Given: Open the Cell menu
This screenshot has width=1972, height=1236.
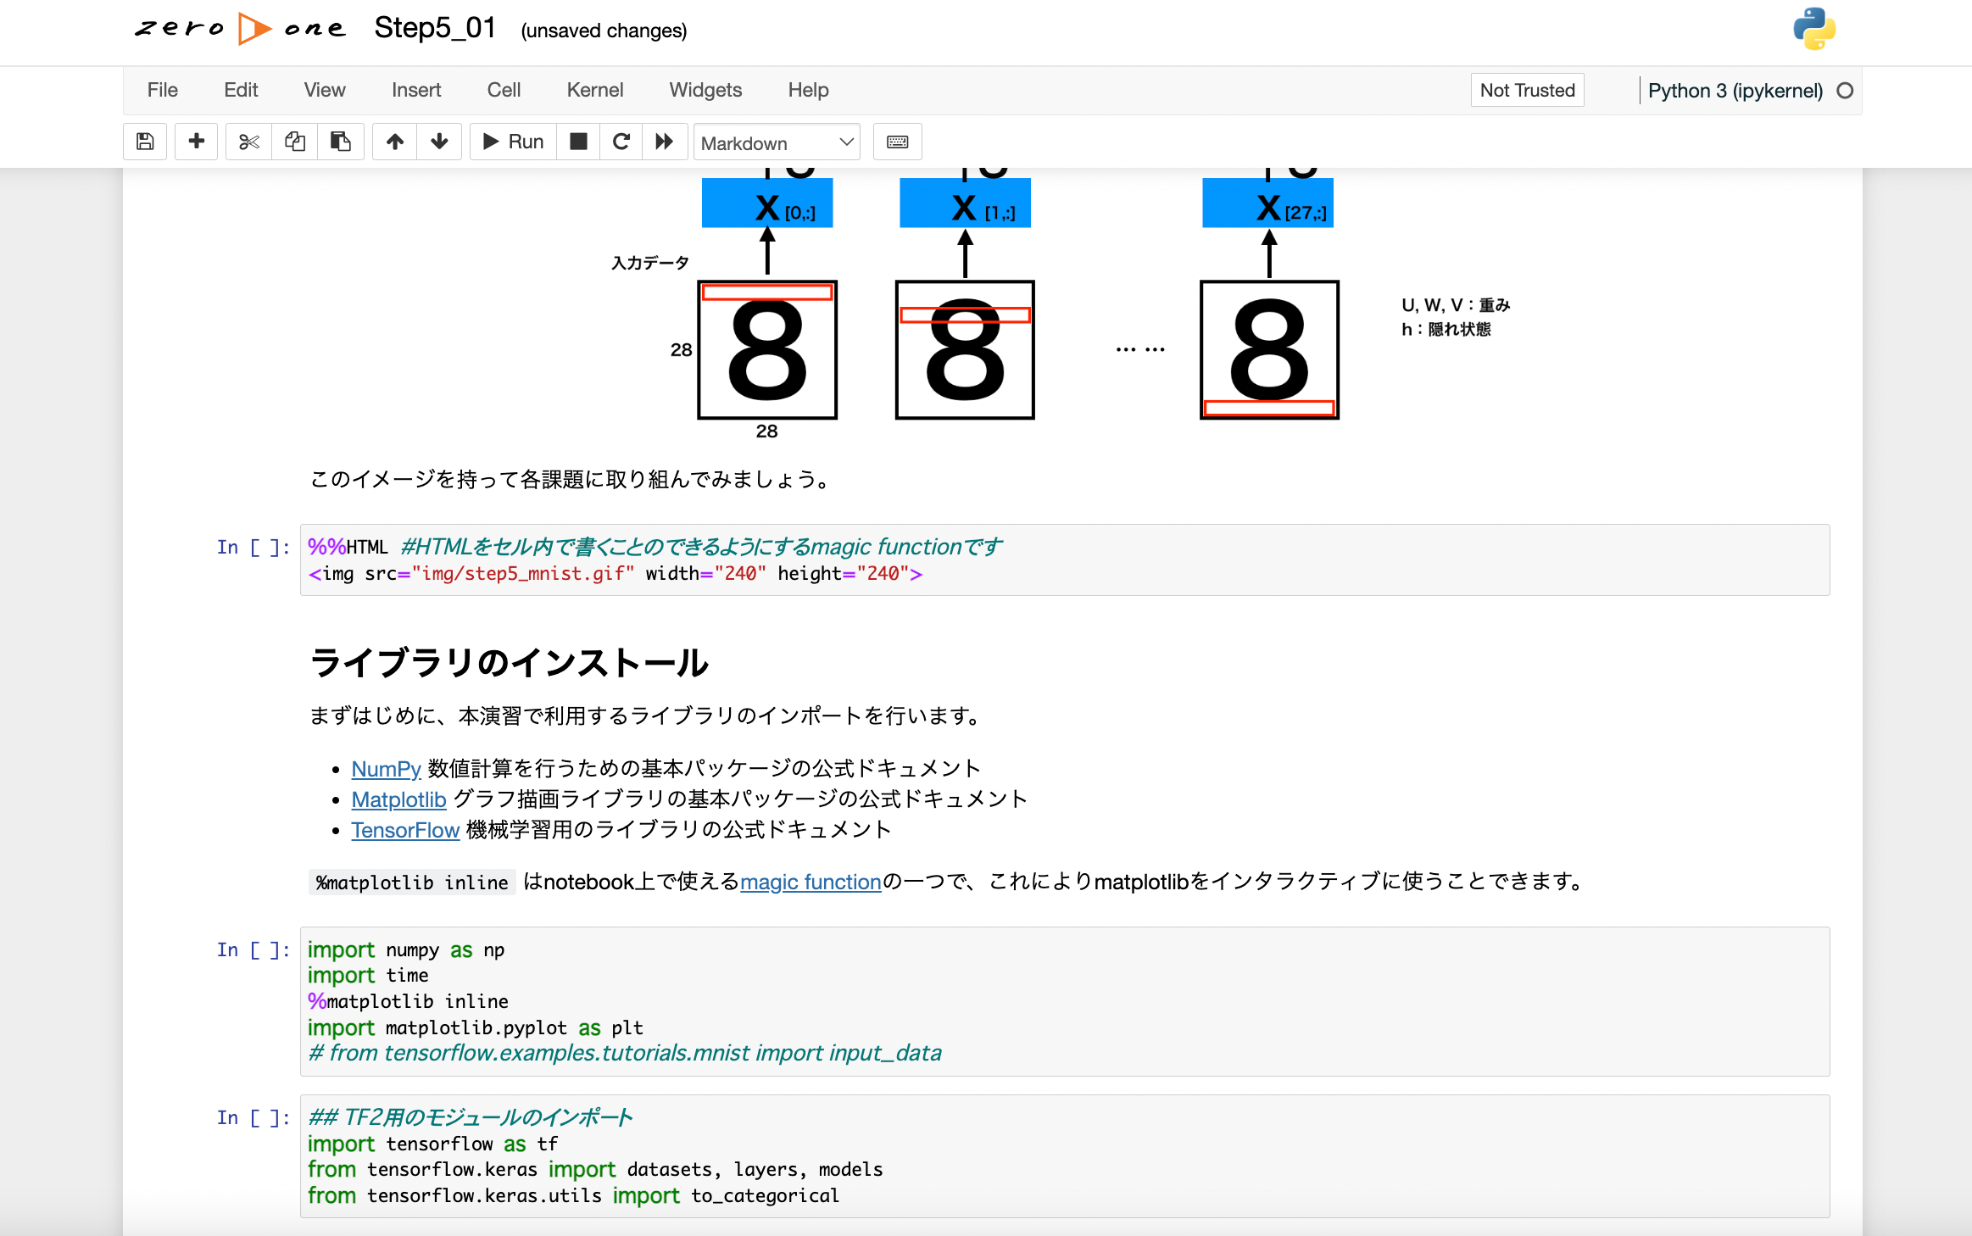Looking at the screenshot, I should coord(503,90).
